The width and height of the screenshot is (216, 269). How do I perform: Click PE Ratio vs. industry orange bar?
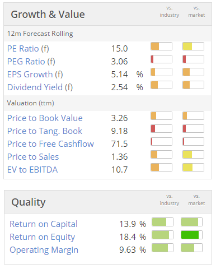tap(161, 47)
